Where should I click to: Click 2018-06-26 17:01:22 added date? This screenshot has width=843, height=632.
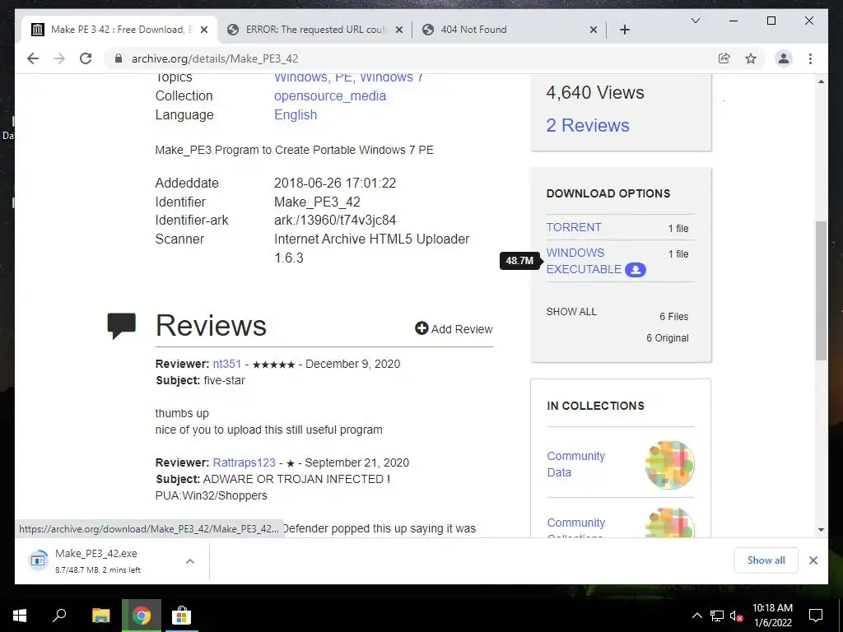click(335, 184)
